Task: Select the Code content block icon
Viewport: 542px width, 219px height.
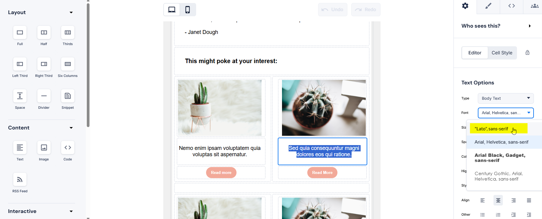Action: click(68, 148)
